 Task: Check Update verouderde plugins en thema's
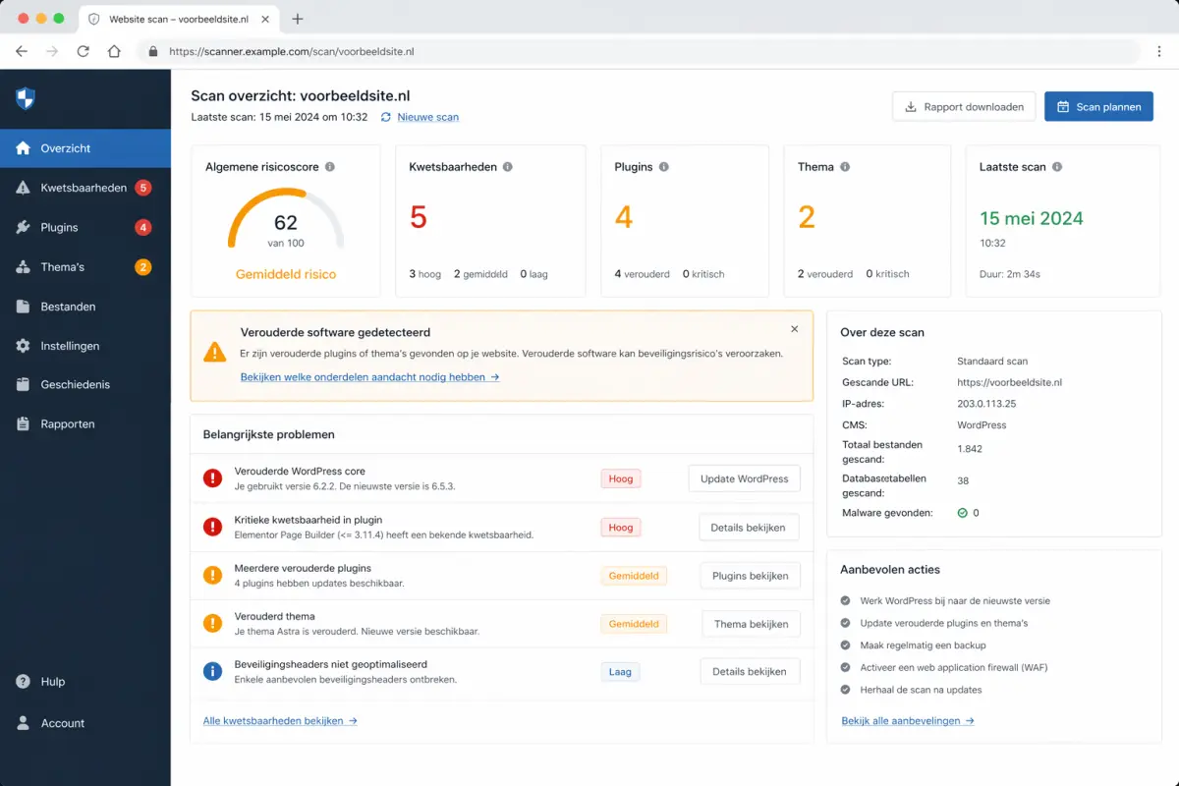point(846,623)
